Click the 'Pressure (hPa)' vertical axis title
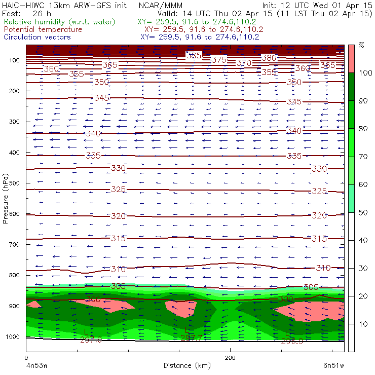Screen dimensions: 375x375 point(5,199)
